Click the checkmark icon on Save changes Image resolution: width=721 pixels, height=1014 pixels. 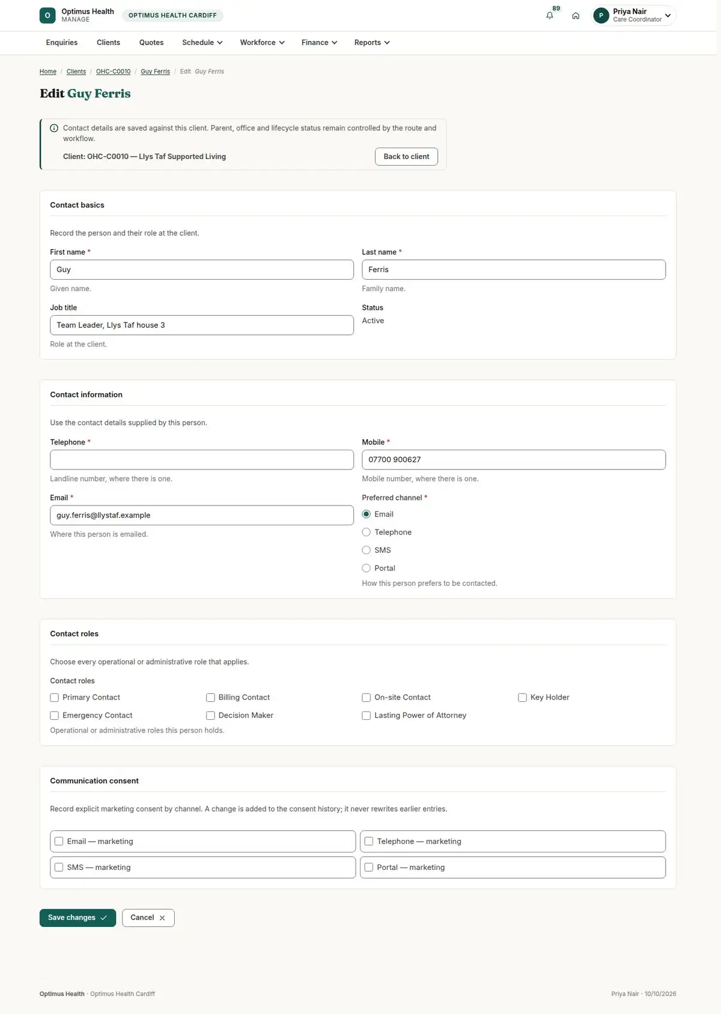(103, 918)
